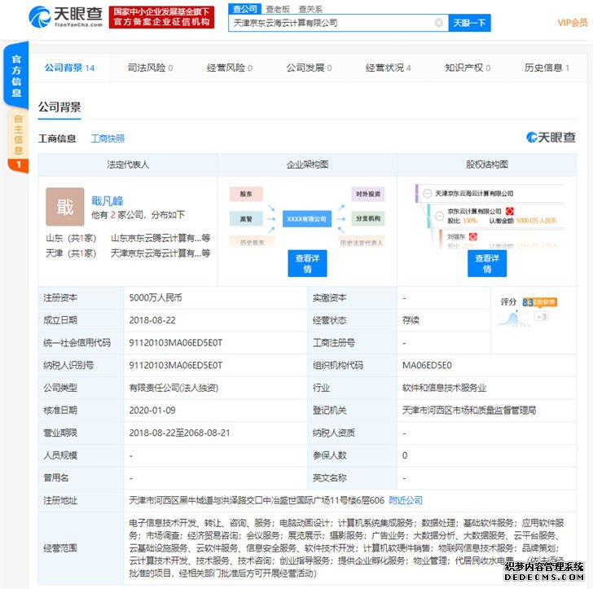Select registered capital value 5000万人民币
Image resolution: width=593 pixels, height=589 pixels.
[x=156, y=297]
